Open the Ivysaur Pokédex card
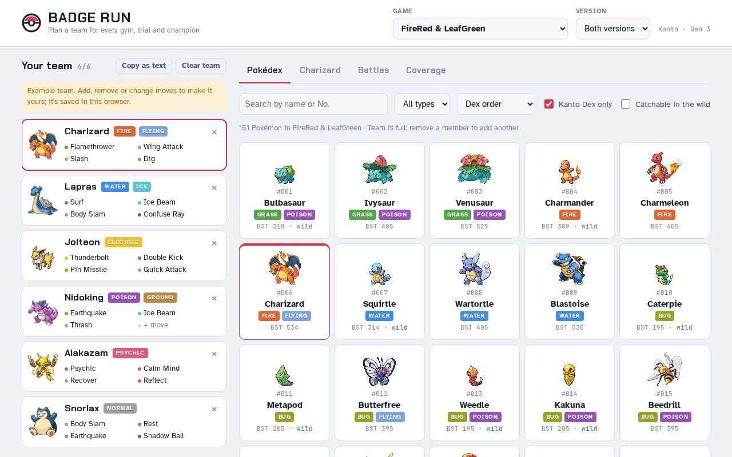This screenshot has width=732, height=457. coord(379,190)
